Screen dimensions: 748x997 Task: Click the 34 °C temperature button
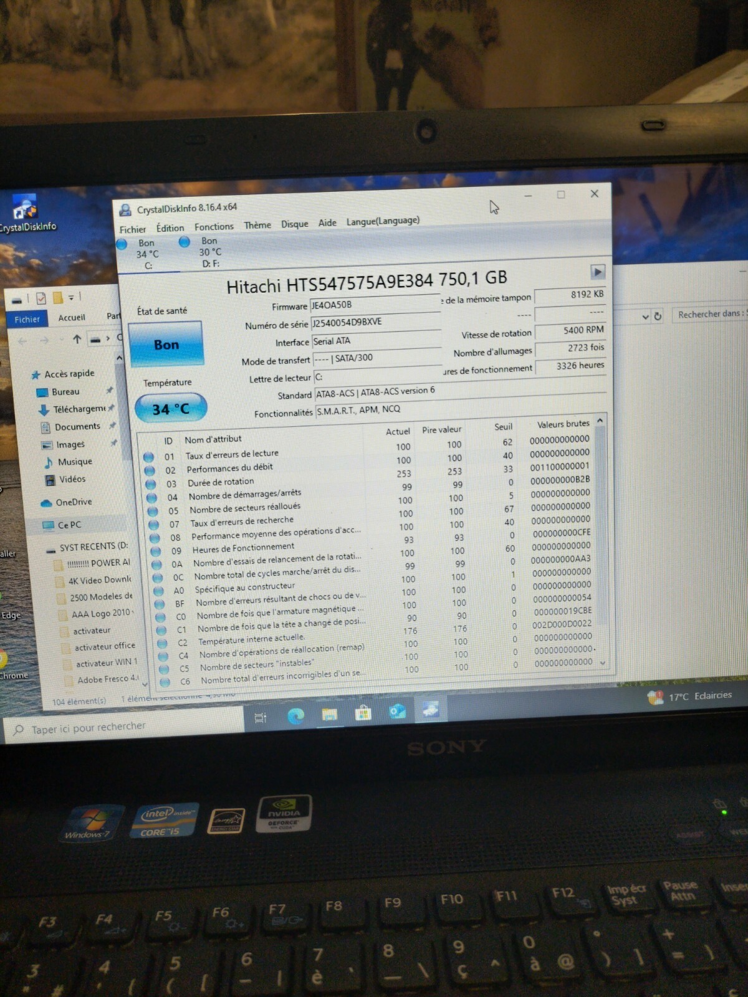tap(170, 409)
